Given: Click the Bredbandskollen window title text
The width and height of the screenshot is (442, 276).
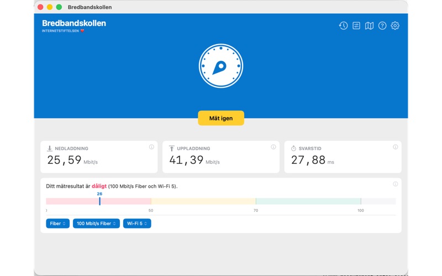Looking at the screenshot, I should coord(90,7).
